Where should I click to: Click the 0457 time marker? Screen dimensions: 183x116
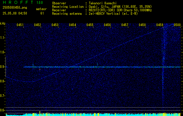click(x=125, y=25)
